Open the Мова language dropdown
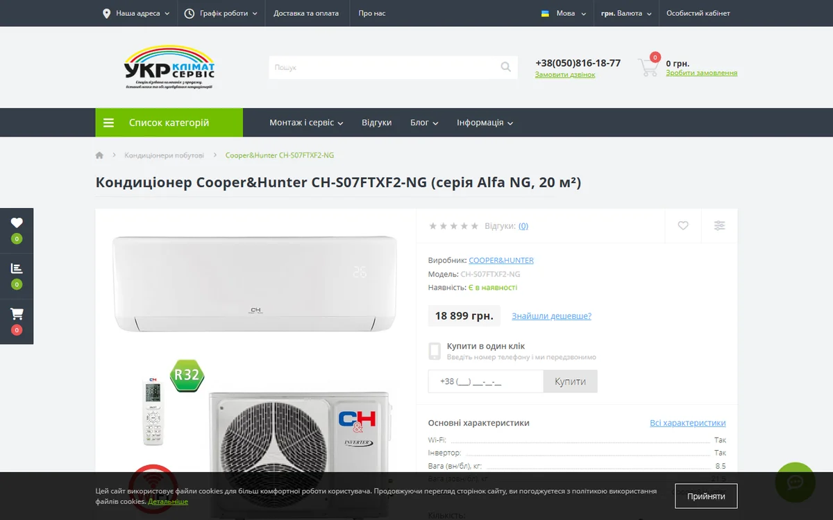Viewport: 833px width, 520px height. tap(564, 13)
